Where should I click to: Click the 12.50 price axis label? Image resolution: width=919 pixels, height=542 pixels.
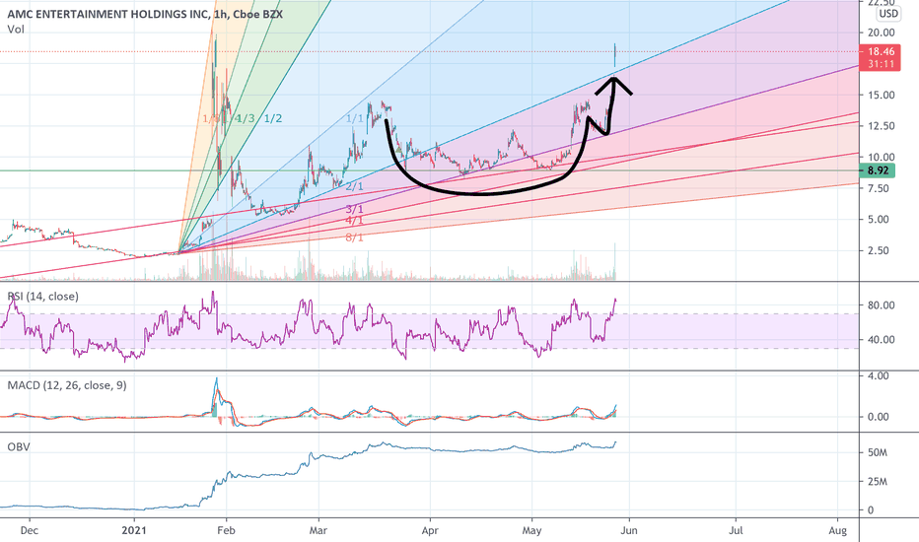881,126
